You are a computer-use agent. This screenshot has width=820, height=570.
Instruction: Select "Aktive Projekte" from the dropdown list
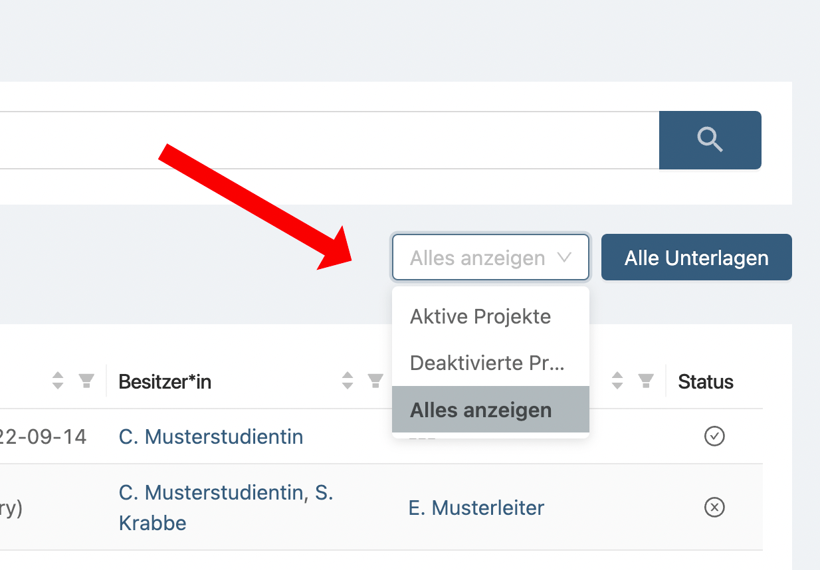click(x=480, y=316)
